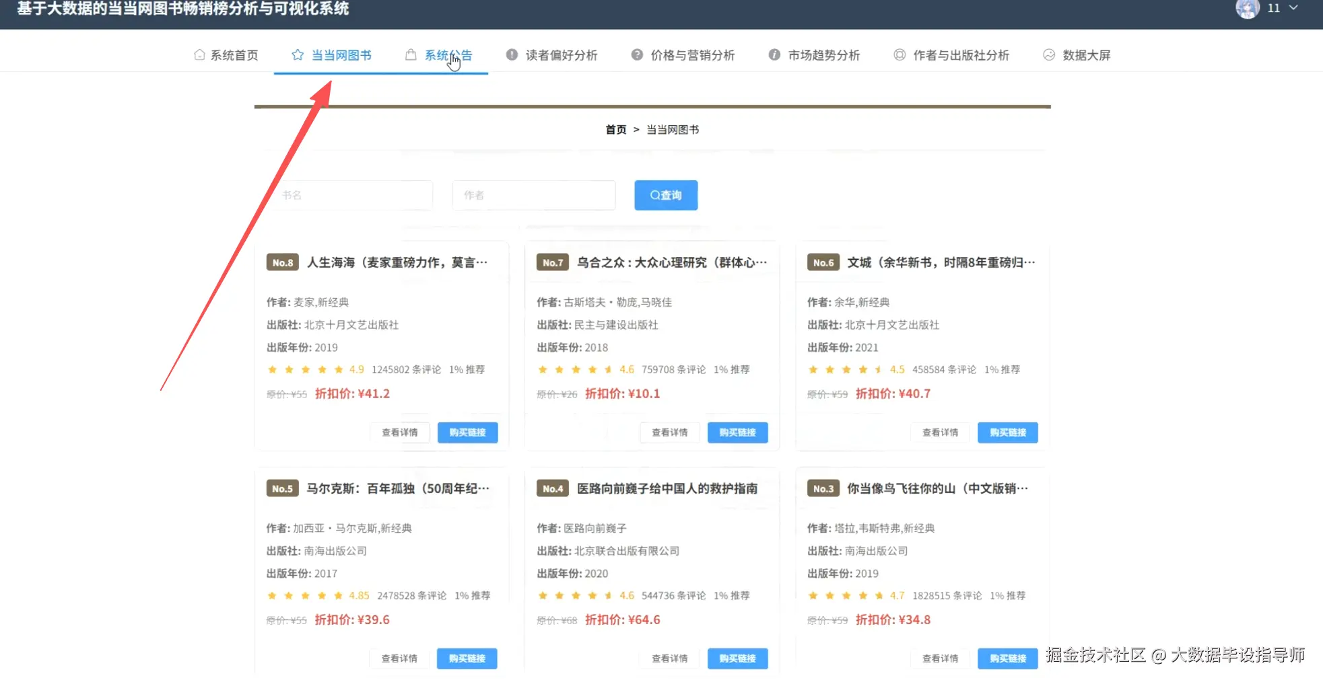Click the blue 查询 search button
Screen dimensions: 1323x682
[666, 195]
